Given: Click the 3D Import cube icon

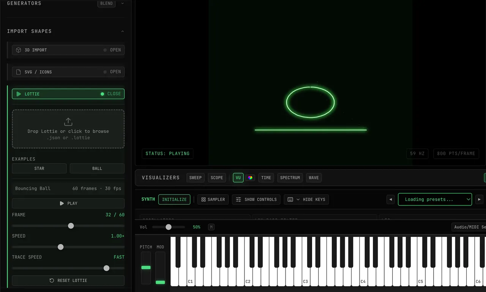Looking at the screenshot, I should tap(18, 50).
